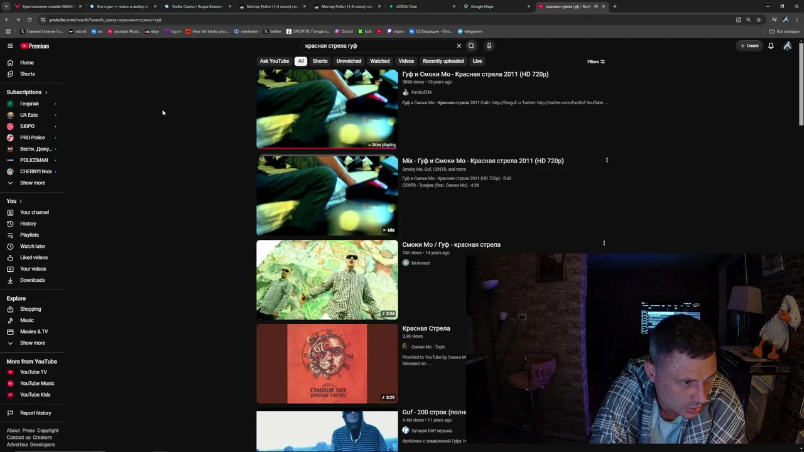Reload the page in browser
The height and width of the screenshot is (452, 804).
tap(29, 19)
